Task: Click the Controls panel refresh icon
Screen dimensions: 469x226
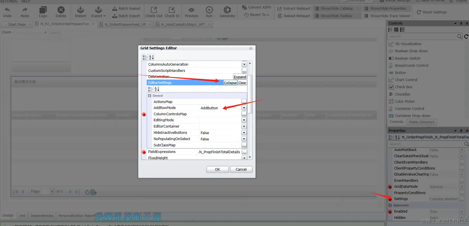Action: pos(466,37)
